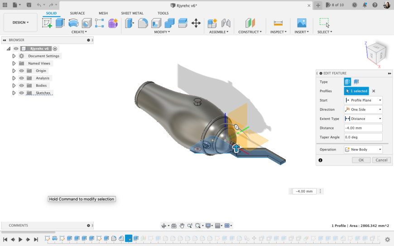Click the New Component icon
Image resolution: width=394 pixels, height=246 pixels.
pyautogui.click(x=212, y=23)
